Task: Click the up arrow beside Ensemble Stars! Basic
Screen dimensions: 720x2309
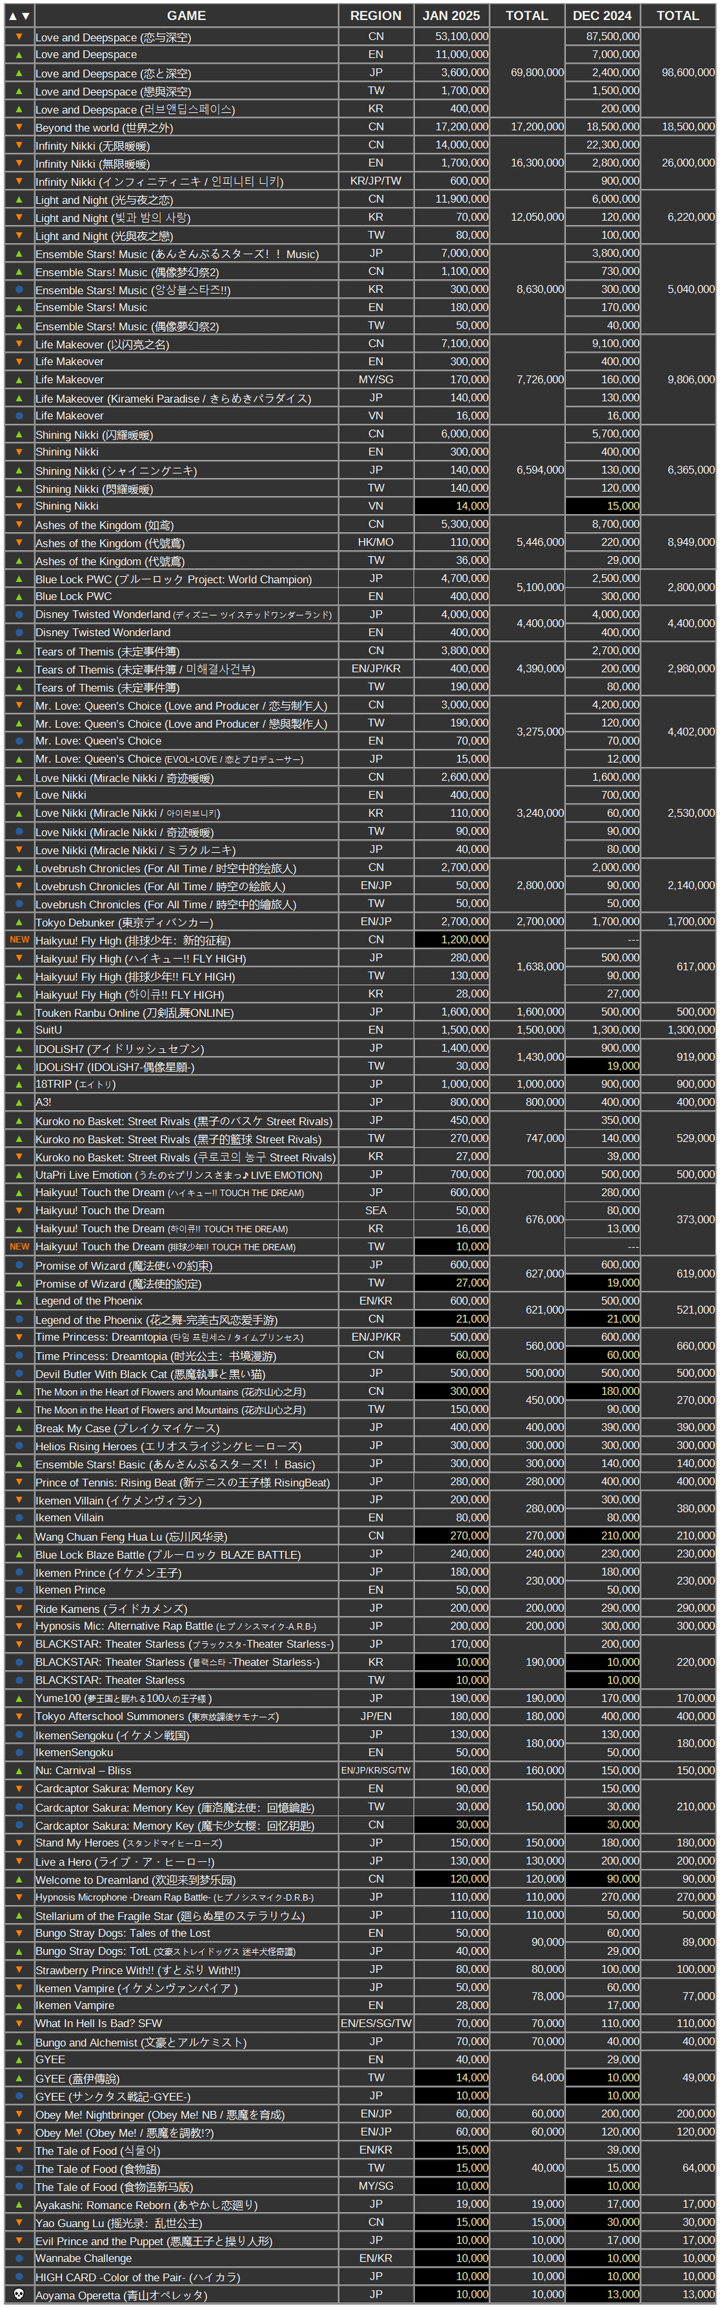Action: (19, 1464)
